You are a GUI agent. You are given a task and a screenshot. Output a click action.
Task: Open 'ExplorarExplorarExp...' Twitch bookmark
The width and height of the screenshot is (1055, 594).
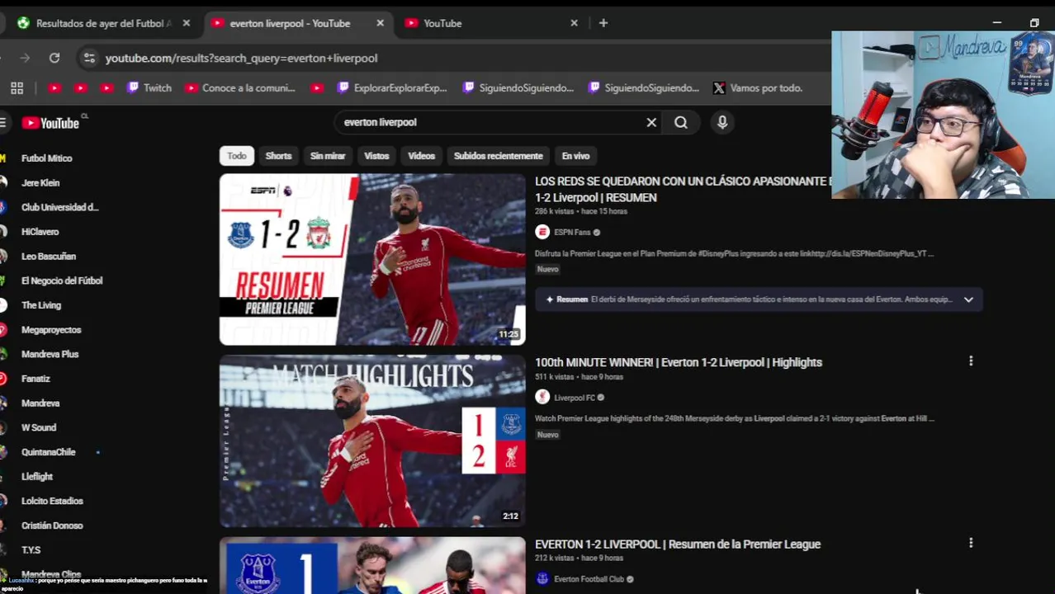click(390, 87)
